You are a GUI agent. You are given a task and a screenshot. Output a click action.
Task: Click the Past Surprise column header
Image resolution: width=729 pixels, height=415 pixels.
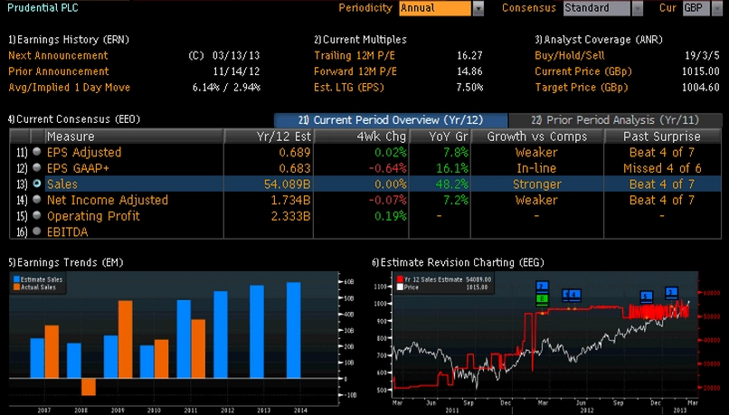click(662, 137)
